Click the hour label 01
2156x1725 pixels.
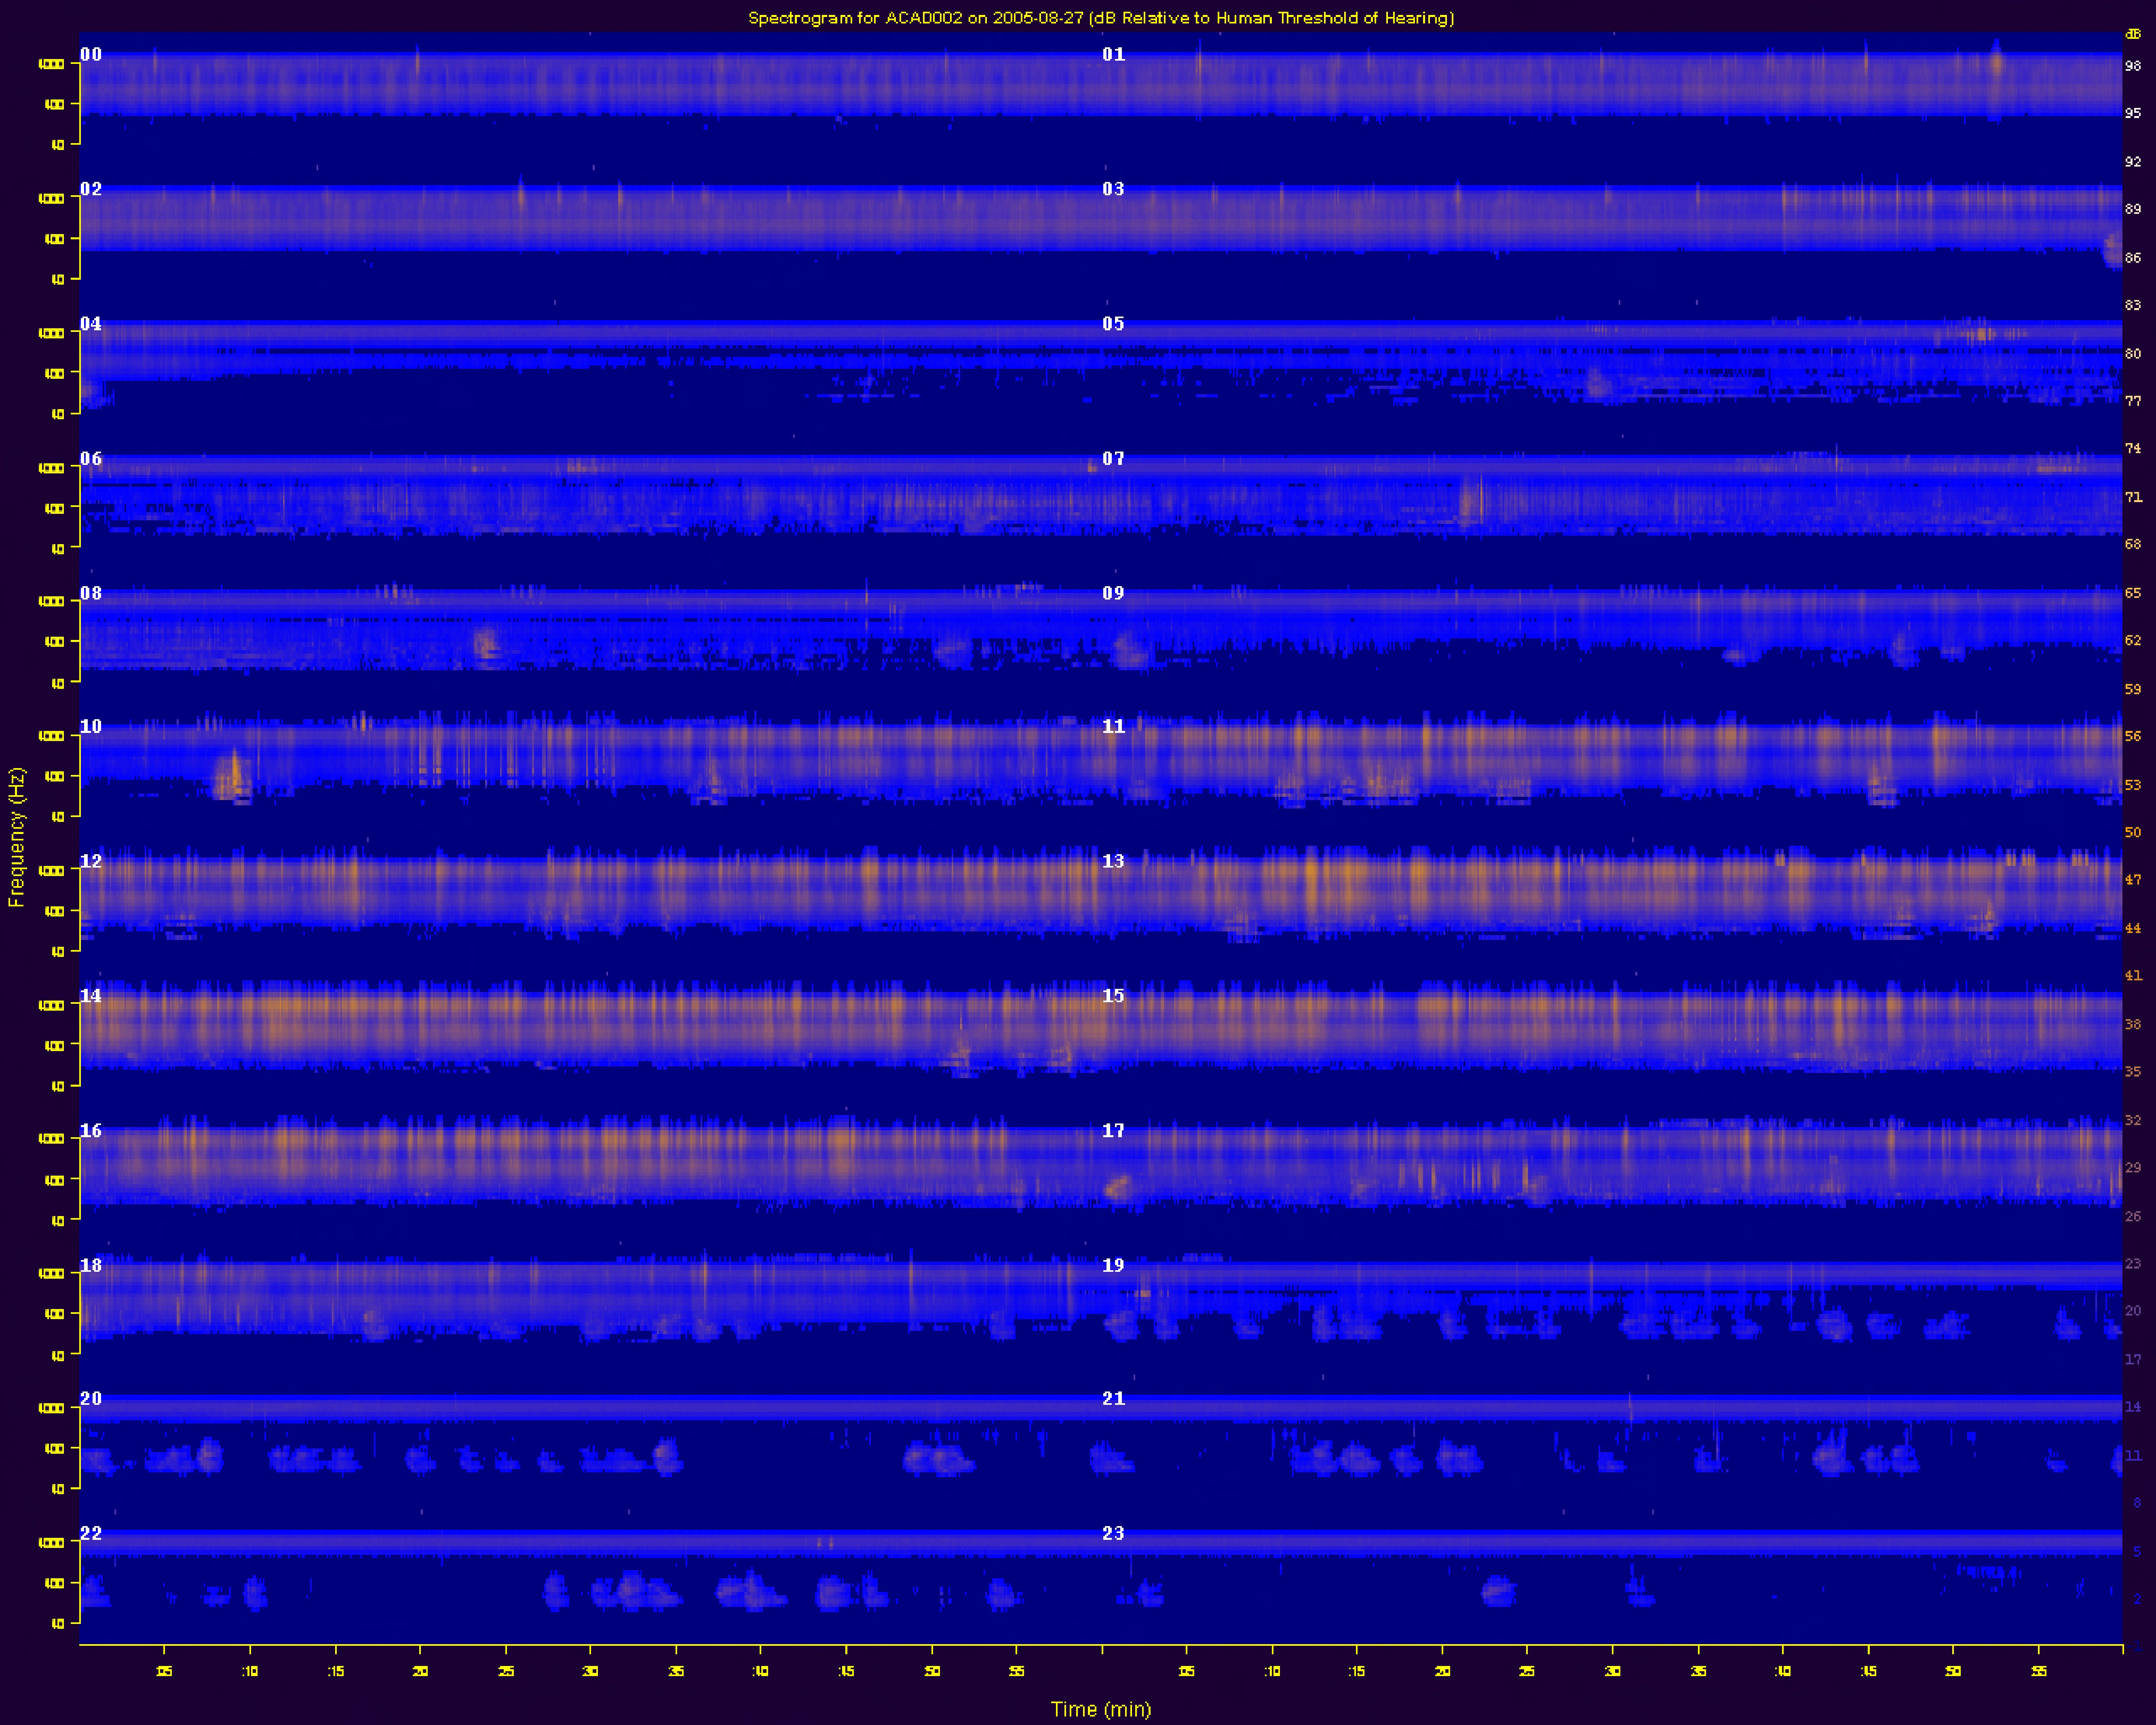[x=1113, y=54]
